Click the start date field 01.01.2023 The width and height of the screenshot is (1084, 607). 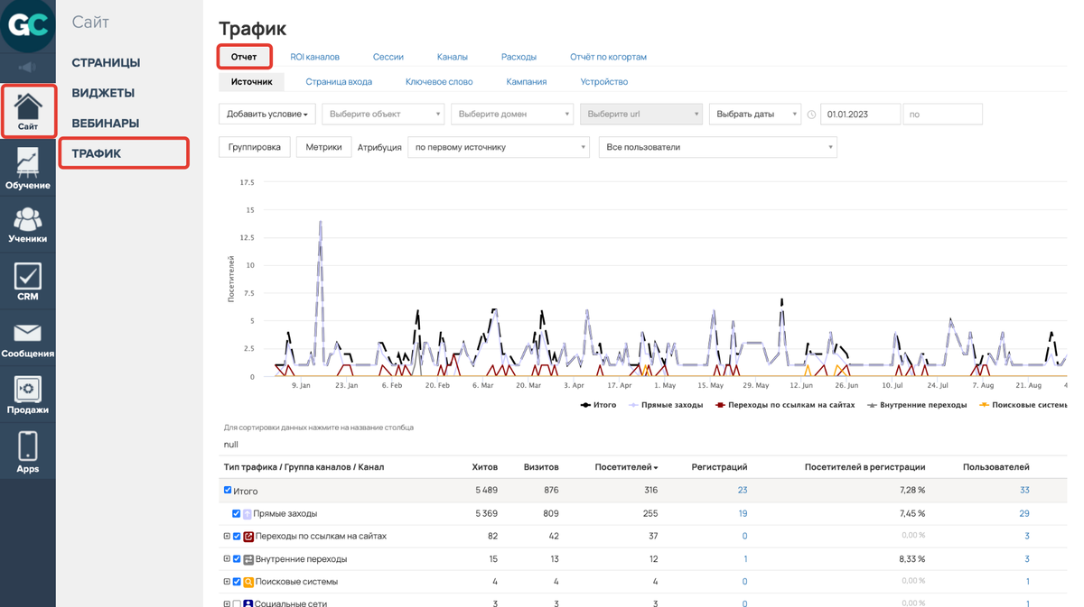860,115
